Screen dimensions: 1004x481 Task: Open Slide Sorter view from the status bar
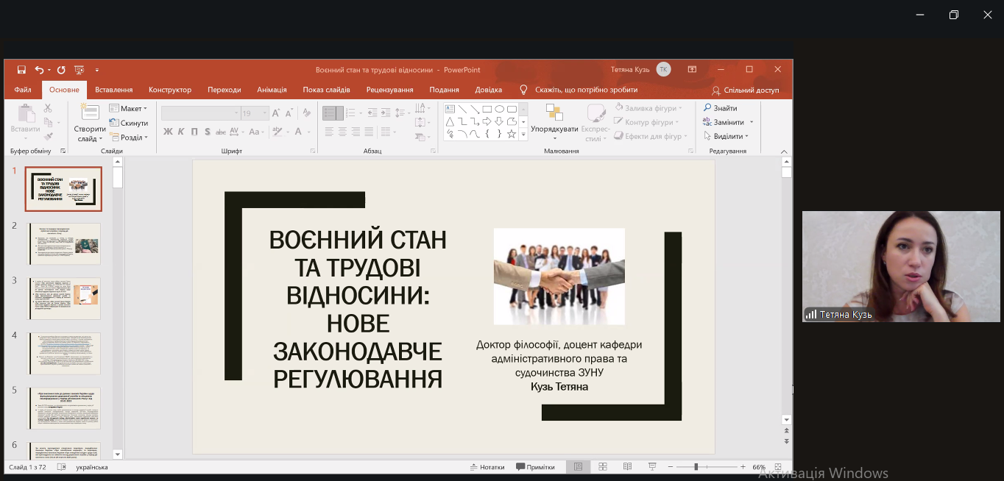coord(602,467)
